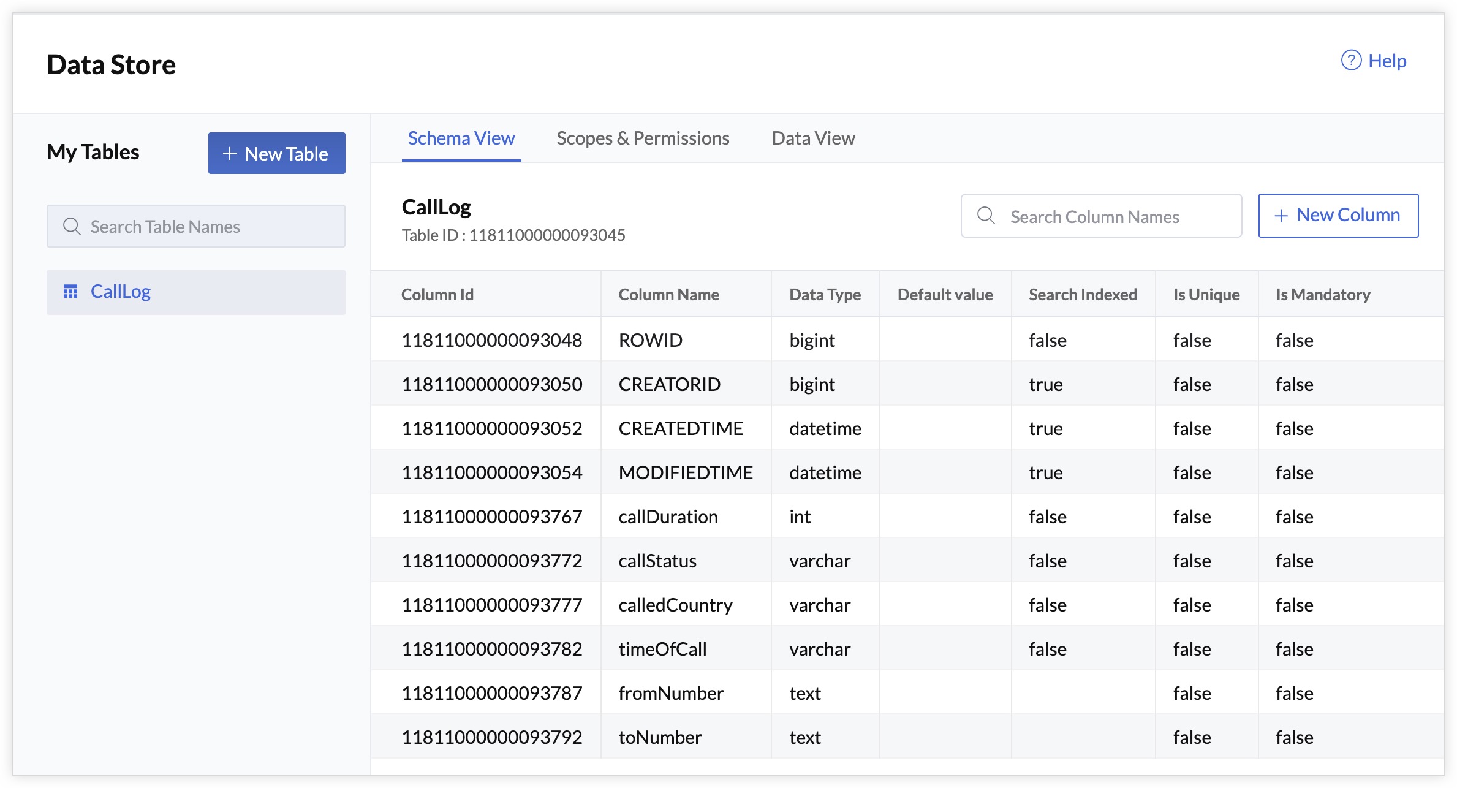
Task: Click the int data type of callDuration
Action: (x=800, y=517)
